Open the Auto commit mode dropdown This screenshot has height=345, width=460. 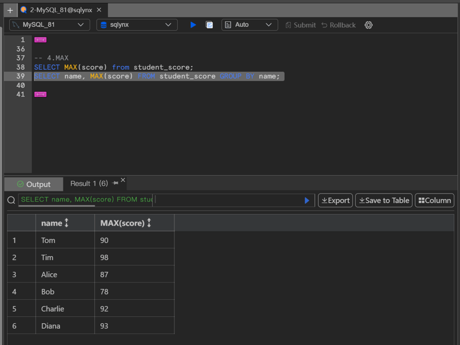pyautogui.click(x=250, y=25)
